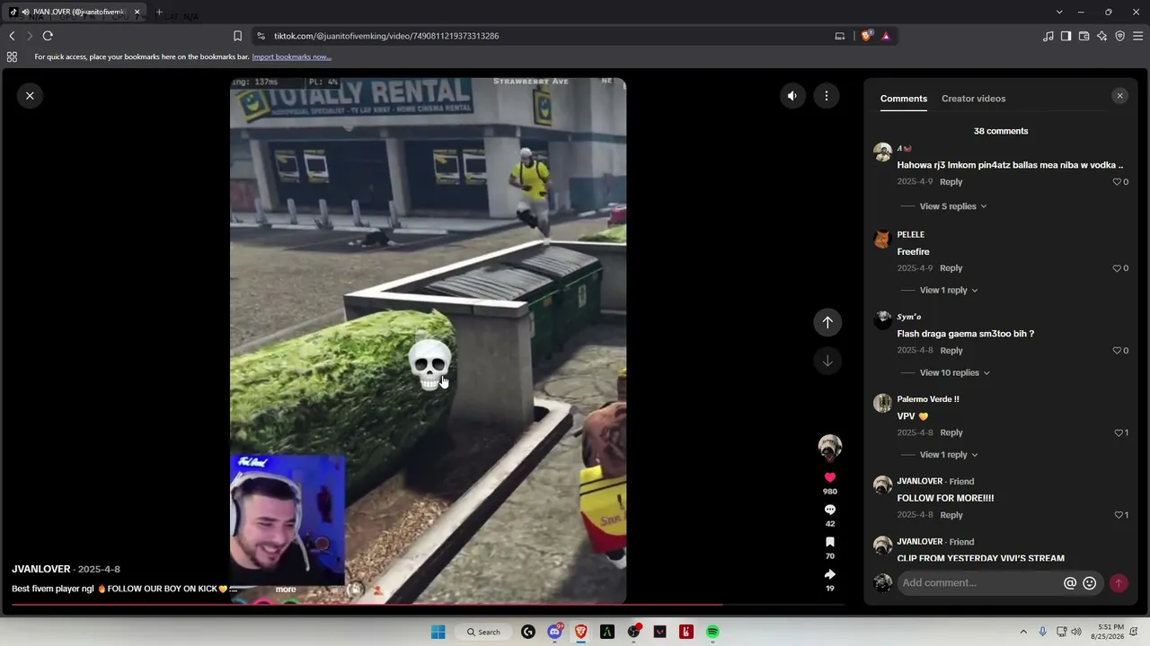Close the comments side panel

tap(1119, 96)
